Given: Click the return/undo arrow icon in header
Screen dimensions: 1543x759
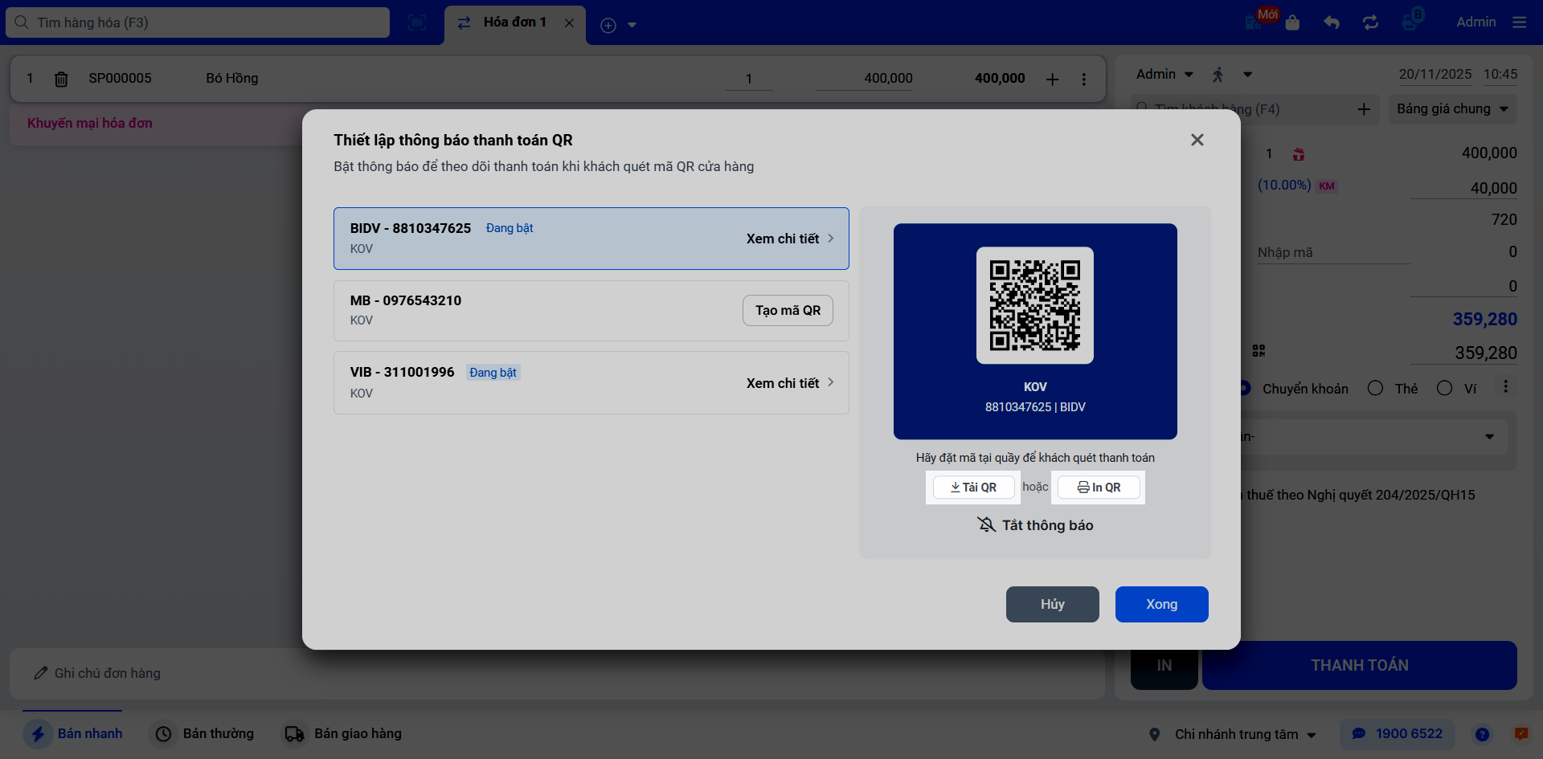Looking at the screenshot, I should point(1332,22).
